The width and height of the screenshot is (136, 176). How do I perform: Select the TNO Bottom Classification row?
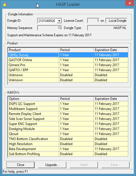pyautogui.click(x=68, y=139)
